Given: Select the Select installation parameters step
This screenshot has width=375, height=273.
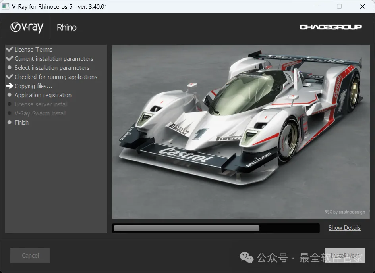Looking at the screenshot, I should tap(52, 68).
